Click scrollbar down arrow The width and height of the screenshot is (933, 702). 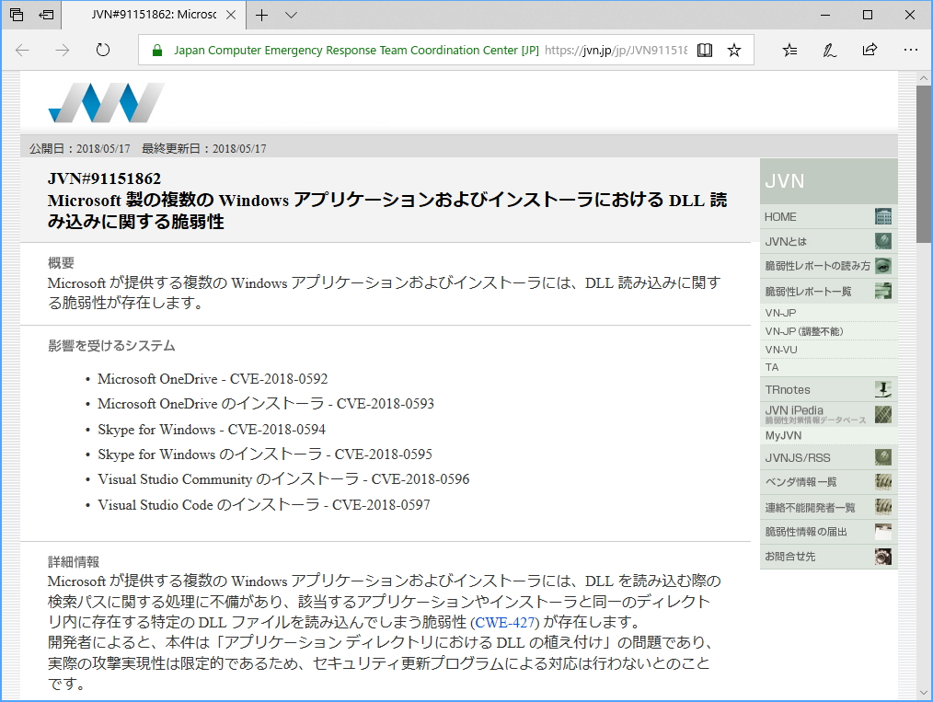[x=924, y=693]
